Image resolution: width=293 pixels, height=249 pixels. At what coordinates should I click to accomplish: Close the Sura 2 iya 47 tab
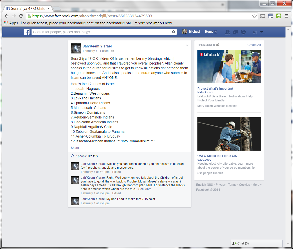coord(48,9)
